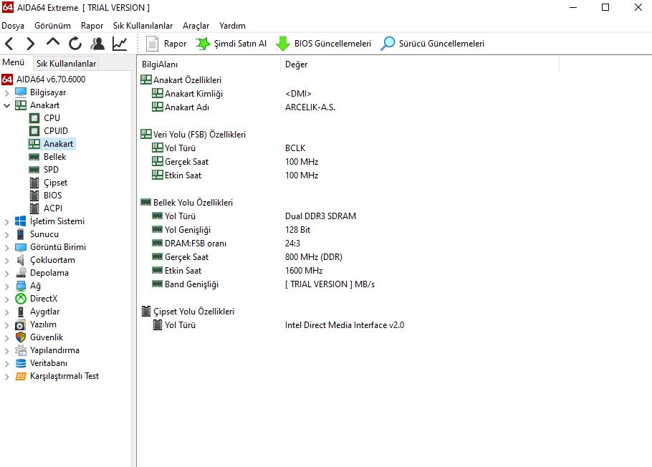Viewport: 652px width, 467px height.
Task: Click the Rapor toolbar button label
Action: [x=175, y=44]
